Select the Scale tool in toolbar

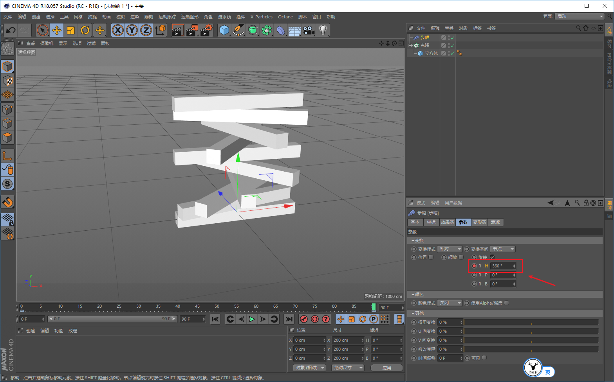(71, 30)
